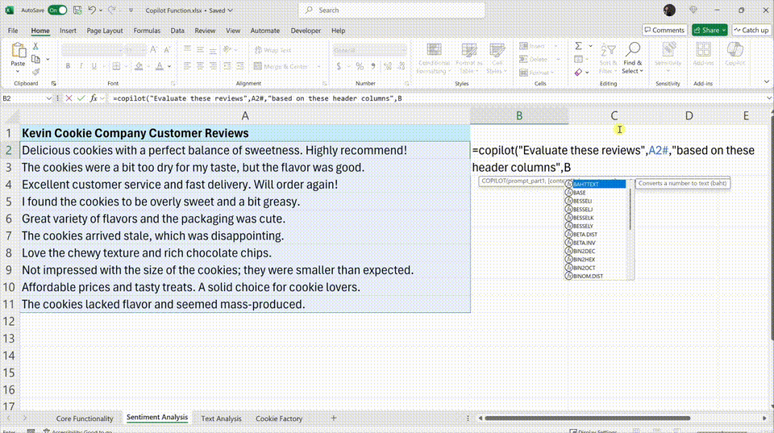Select column A header

point(245,116)
